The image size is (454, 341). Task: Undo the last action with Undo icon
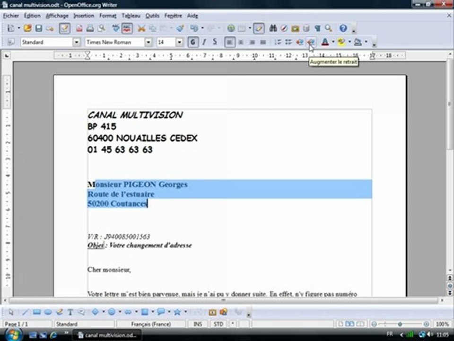point(194,28)
